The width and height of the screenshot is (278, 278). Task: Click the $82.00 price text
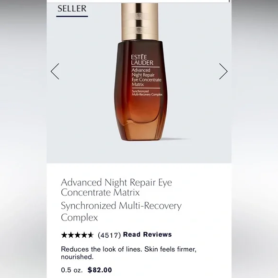pyautogui.click(x=100, y=270)
